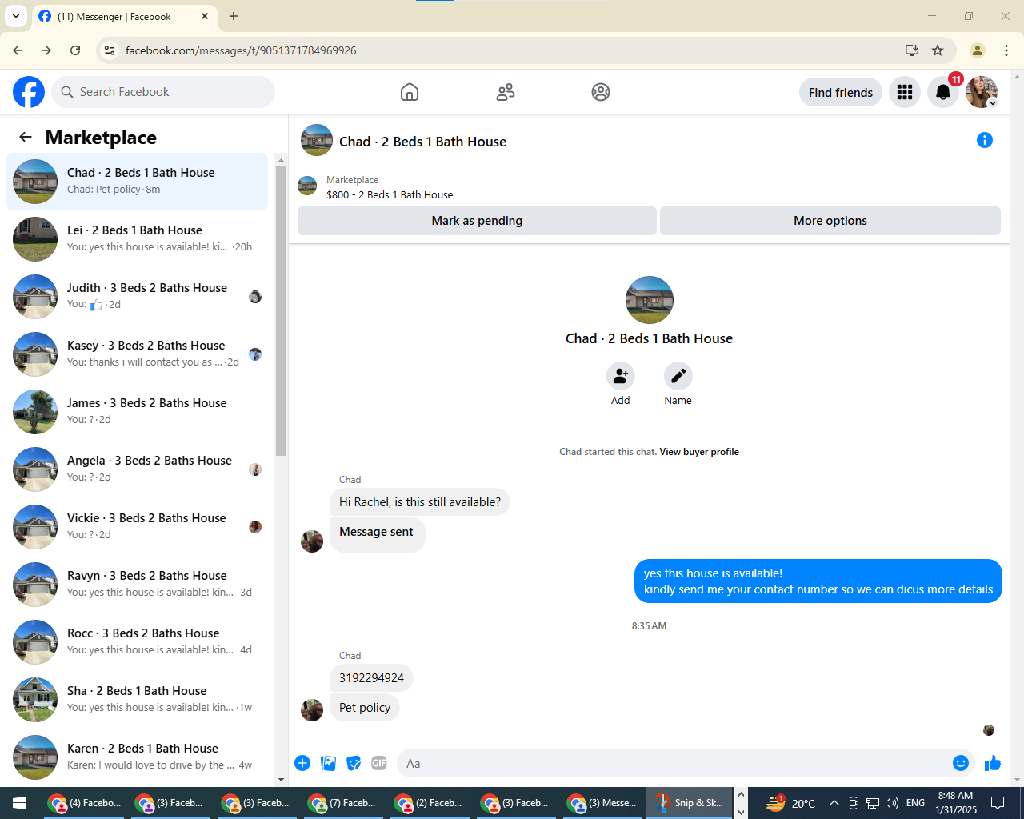Open the emoji picker icon
Screen dimensions: 1024x819
click(961, 763)
